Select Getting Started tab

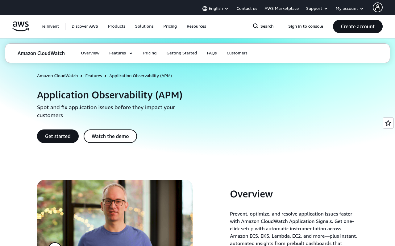click(182, 53)
